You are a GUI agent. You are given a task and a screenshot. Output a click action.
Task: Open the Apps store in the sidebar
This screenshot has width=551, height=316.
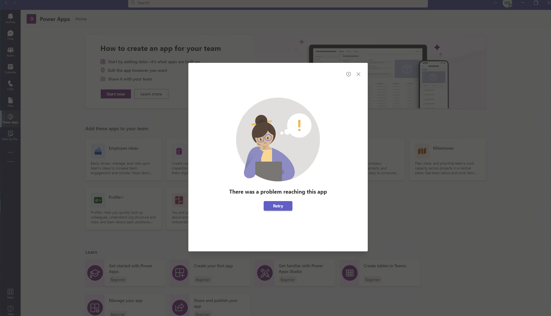(10, 294)
